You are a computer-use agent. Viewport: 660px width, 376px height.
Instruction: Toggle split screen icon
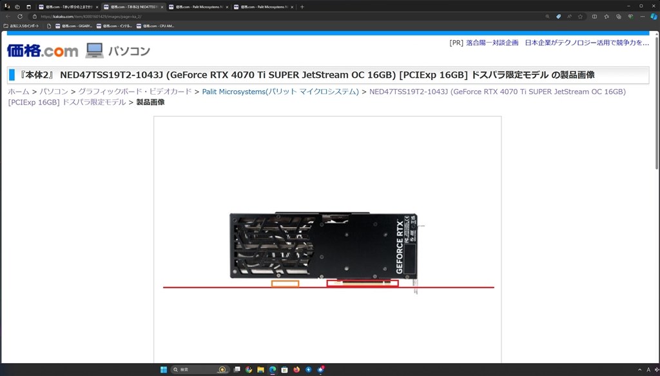[594, 16]
